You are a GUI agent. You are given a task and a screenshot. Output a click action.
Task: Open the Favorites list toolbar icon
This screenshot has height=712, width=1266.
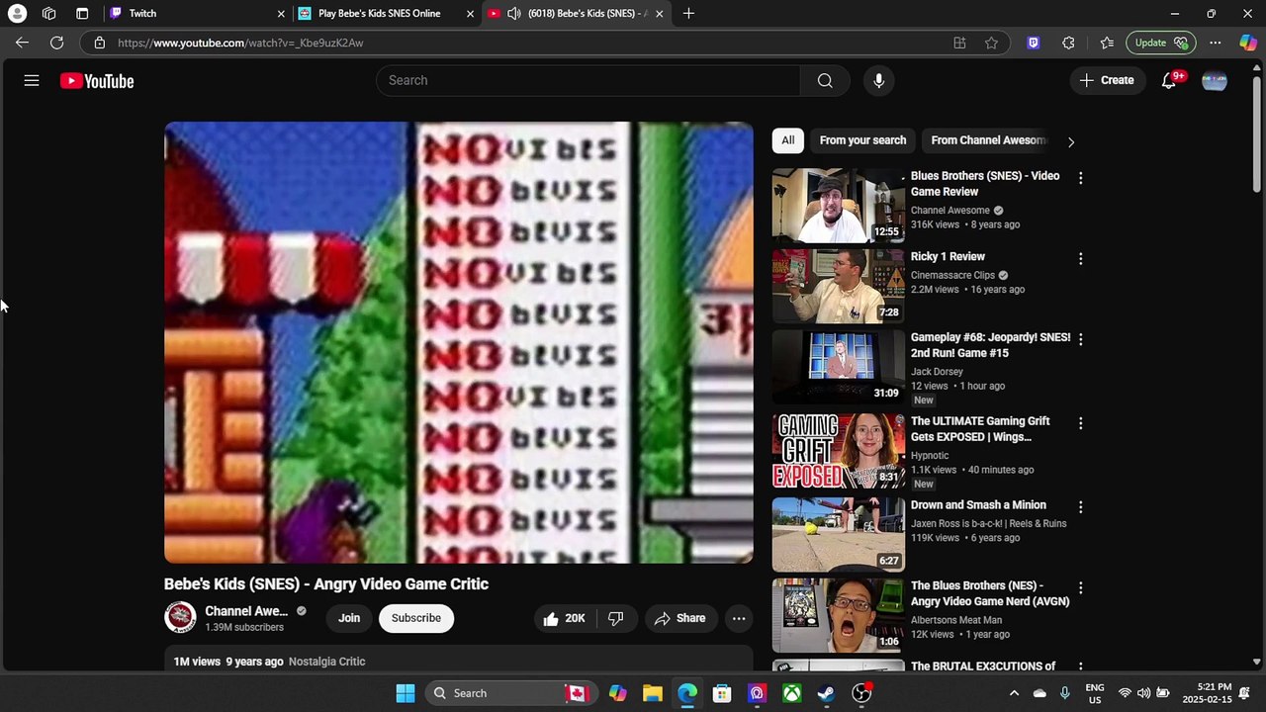(1107, 43)
